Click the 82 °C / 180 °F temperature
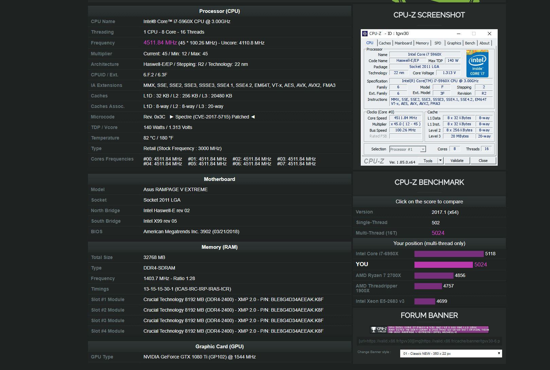The height and width of the screenshot is (370, 550). tap(158, 138)
